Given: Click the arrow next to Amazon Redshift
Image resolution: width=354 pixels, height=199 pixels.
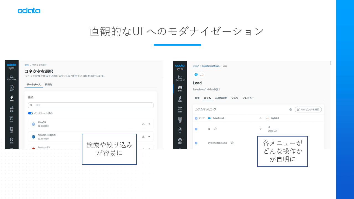Looking at the screenshot, I should pos(149,137).
